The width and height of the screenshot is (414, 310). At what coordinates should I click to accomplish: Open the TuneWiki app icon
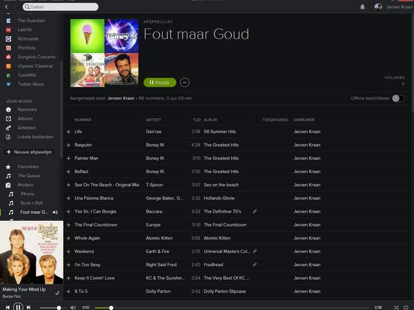8,76
